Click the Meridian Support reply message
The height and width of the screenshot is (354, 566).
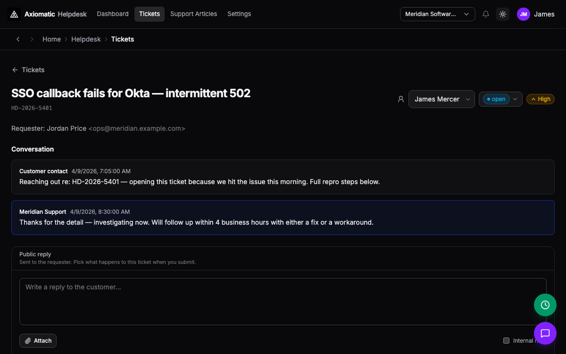tap(283, 218)
